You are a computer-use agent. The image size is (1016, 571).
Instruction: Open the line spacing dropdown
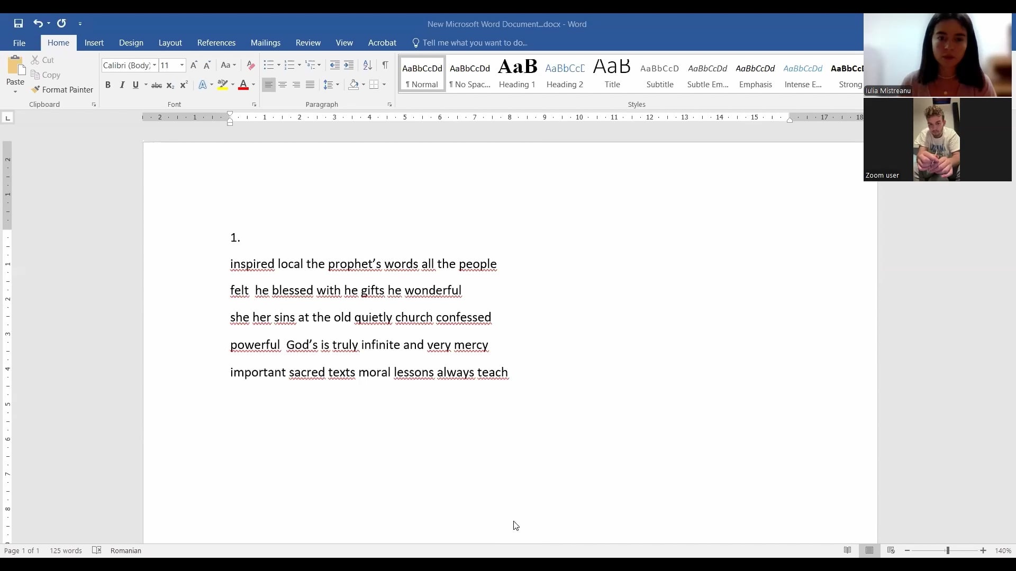coord(331,85)
